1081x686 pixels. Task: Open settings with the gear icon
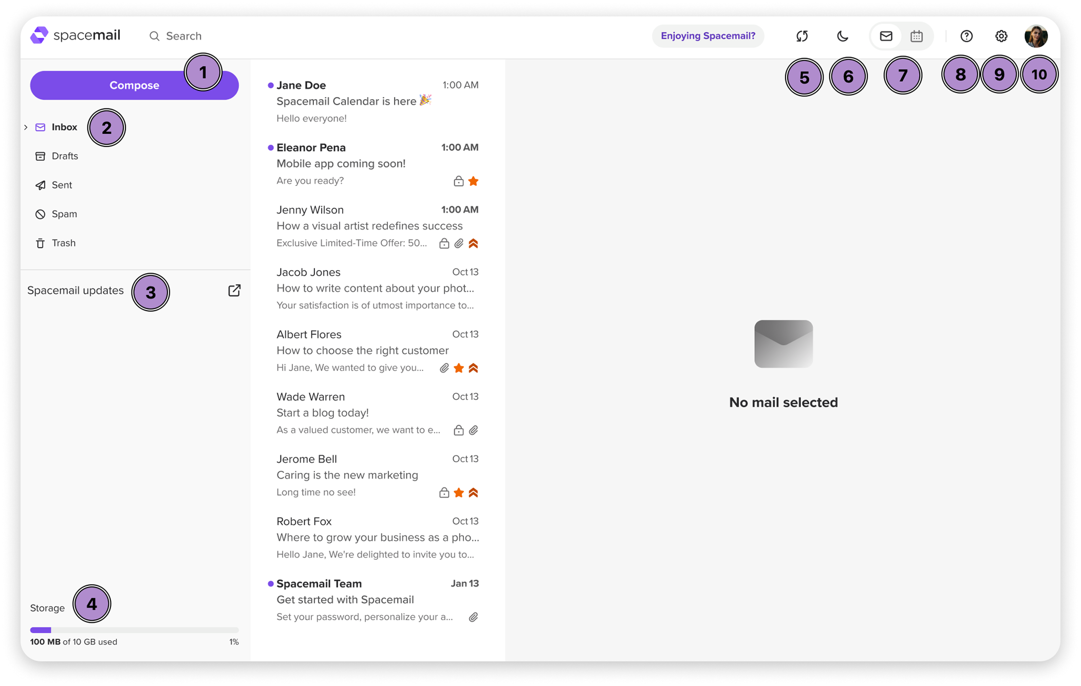pos(1001,36)
